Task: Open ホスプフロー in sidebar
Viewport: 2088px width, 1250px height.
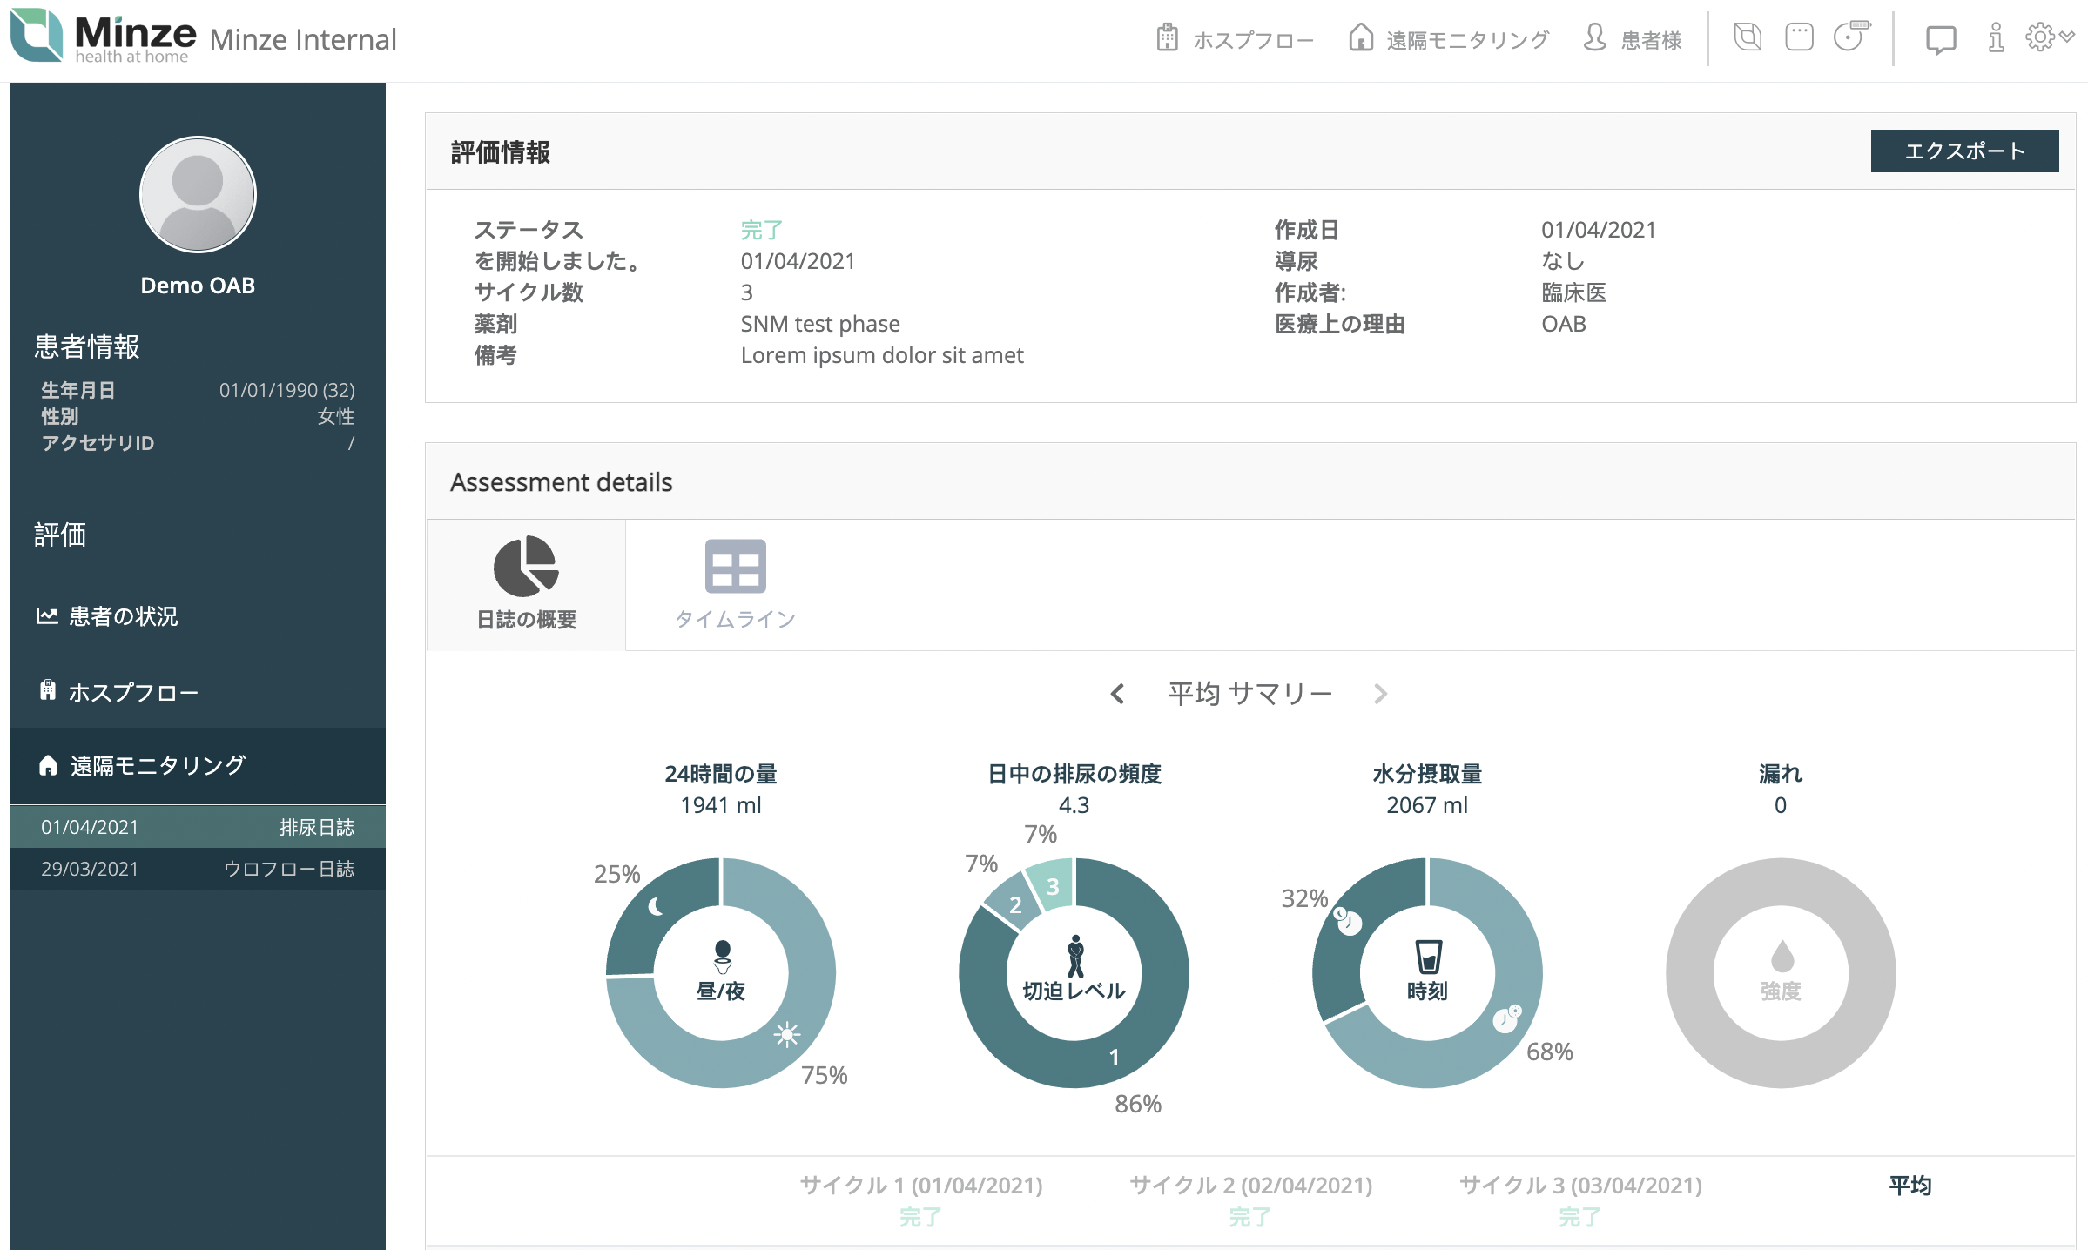Action: [133, 692]
